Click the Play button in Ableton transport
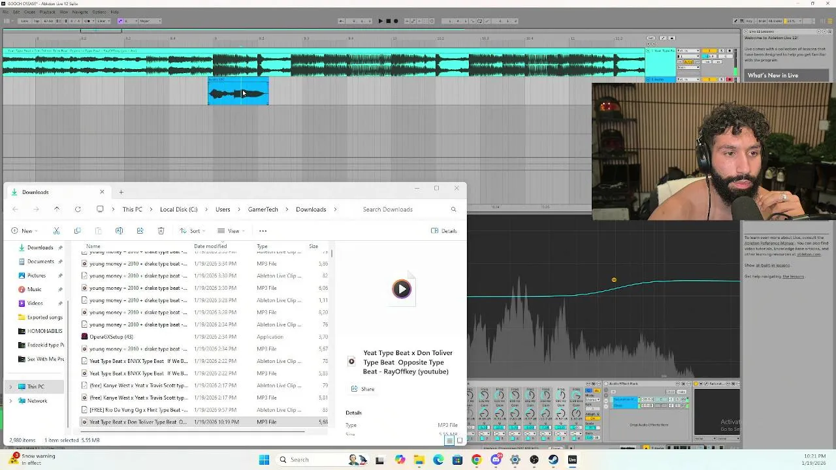The image size is (836, 470). (x=381, y=21)
